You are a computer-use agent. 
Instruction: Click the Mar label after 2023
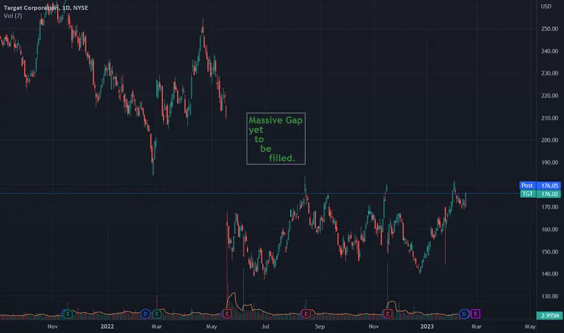[x=476, y=326]
